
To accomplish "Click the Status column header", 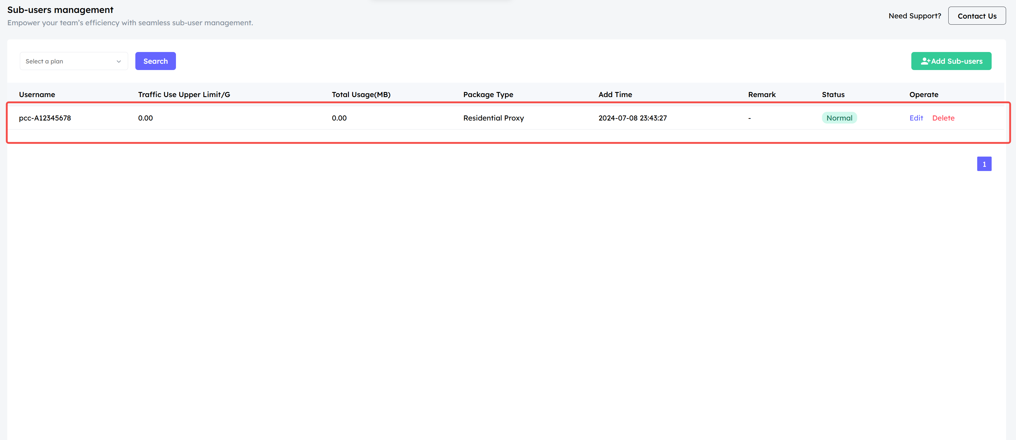I will [833, 95].
